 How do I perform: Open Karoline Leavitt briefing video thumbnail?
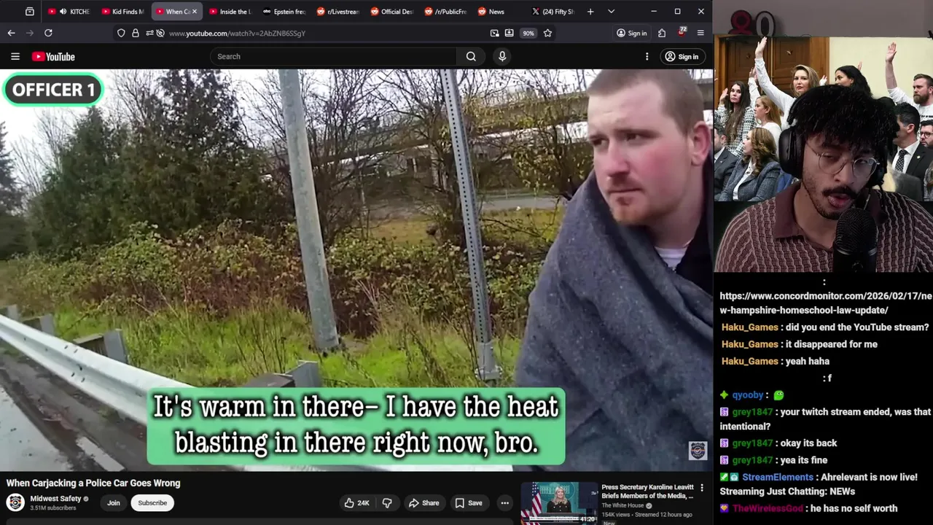(559, 503)
